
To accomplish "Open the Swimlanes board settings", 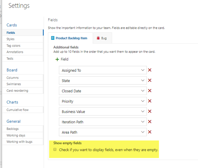I will (14, 84).
